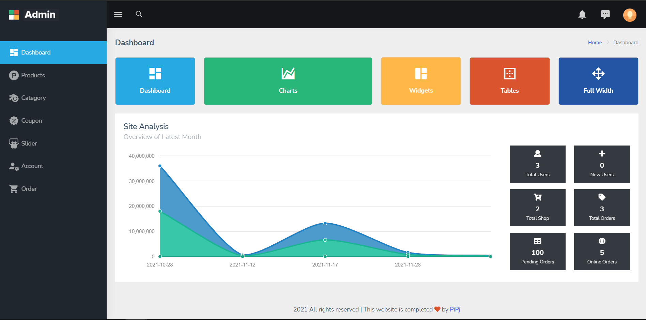Open Slider in the sidebar menu
This screenshot has width=646, height=320.
53,143
